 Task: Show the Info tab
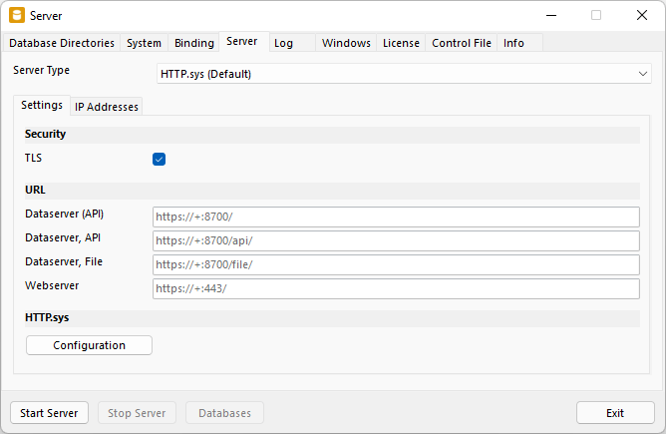coord(513,43)
